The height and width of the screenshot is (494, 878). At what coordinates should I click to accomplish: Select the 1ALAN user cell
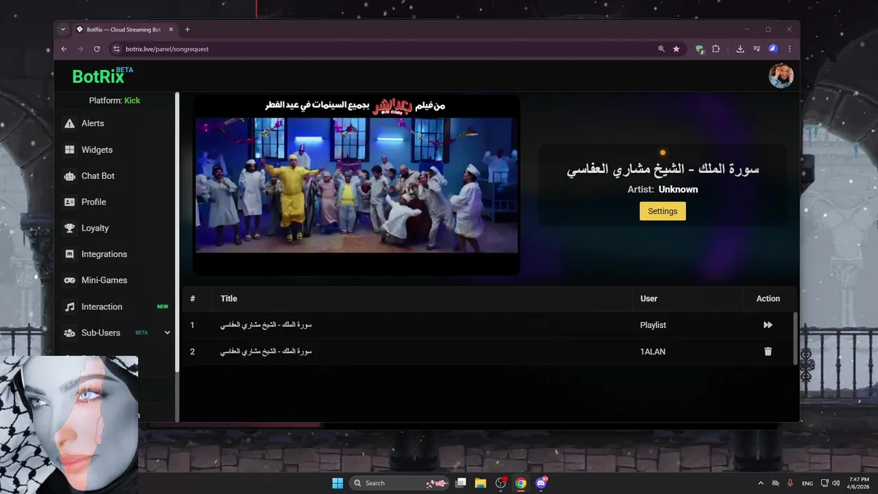click(x=652, y=351)
